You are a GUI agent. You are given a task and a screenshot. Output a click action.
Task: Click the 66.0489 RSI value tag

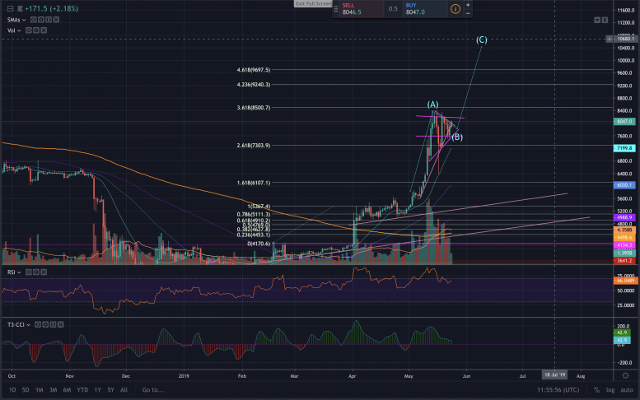(x=625, y=281)
